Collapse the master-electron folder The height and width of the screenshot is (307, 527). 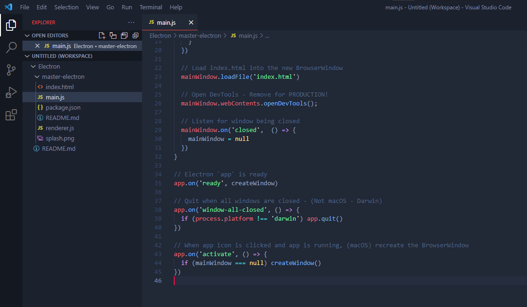(x=37, y=77)
